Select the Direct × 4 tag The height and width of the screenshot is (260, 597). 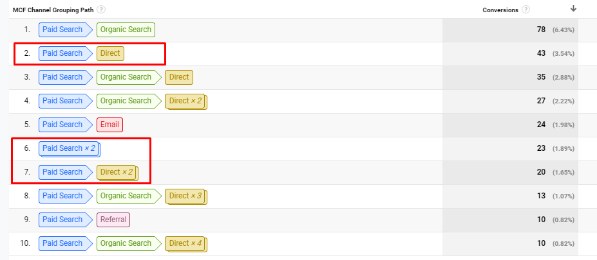[x=186, y=243]
